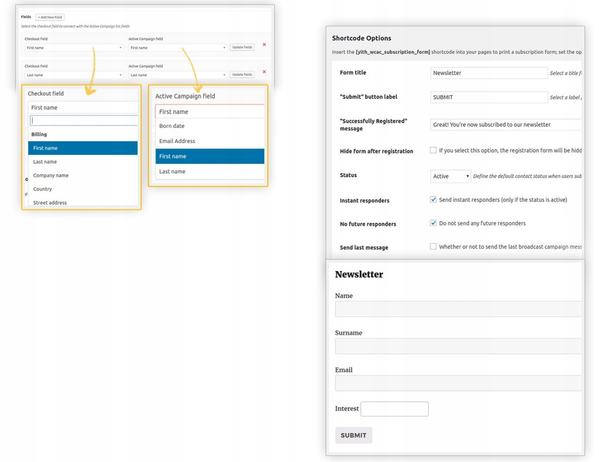Pick Email Address from Active Campaign options

[177, 141]
